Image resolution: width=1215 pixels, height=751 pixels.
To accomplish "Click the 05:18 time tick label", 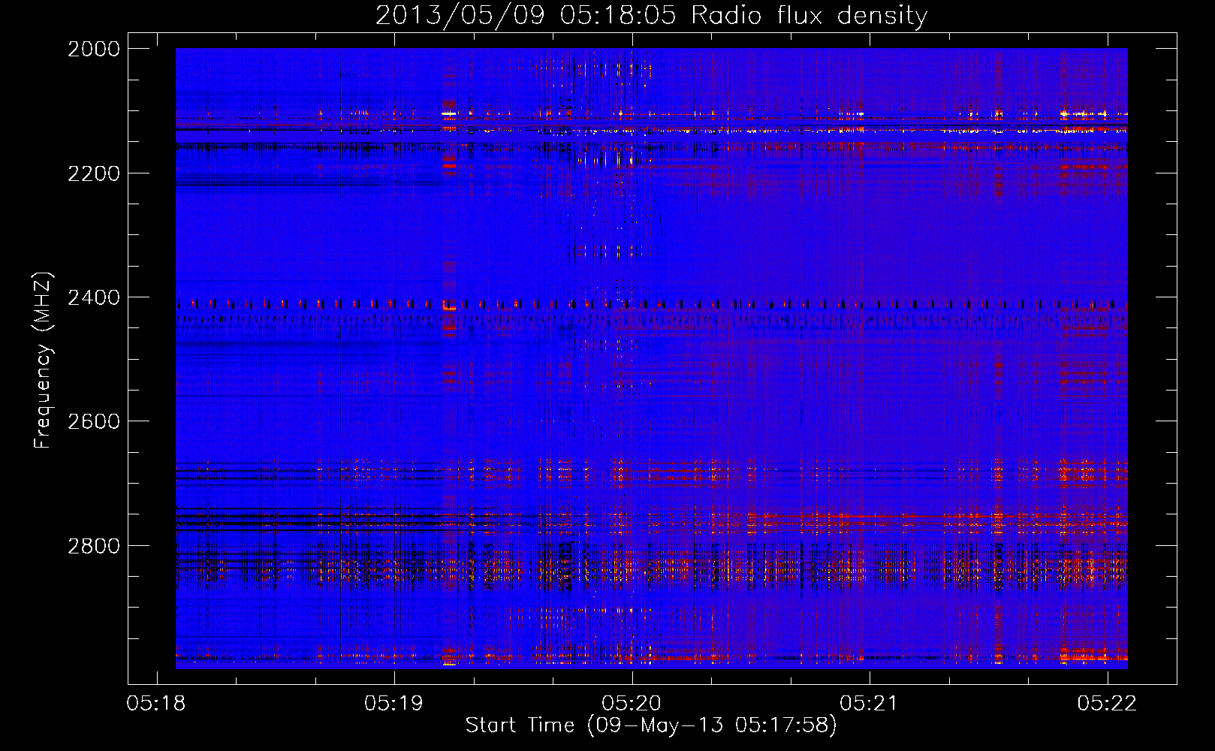I will (156, 703).
